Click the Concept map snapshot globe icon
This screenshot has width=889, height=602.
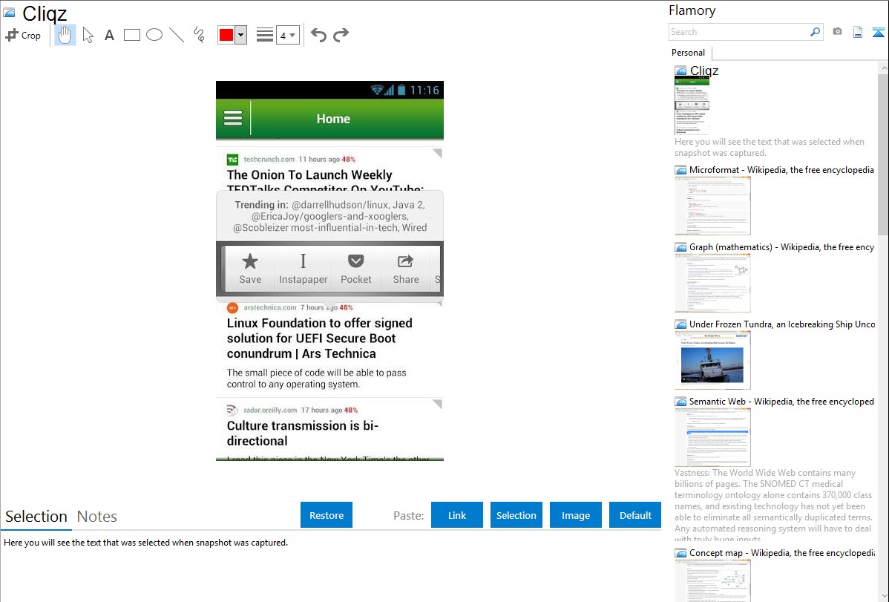680,553
